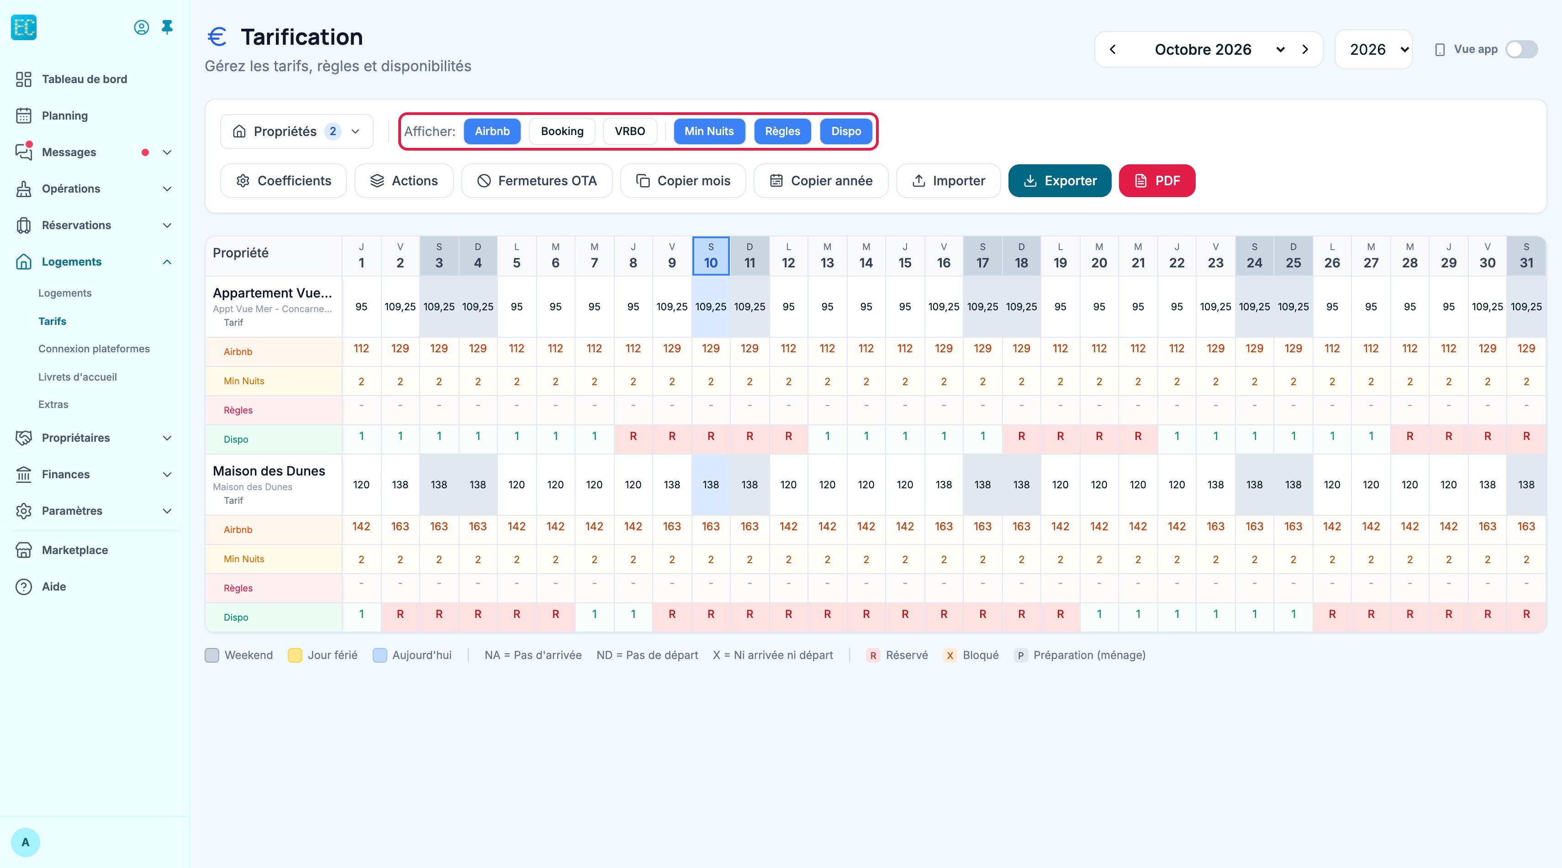Click Copier année button

tap(821, 181)
